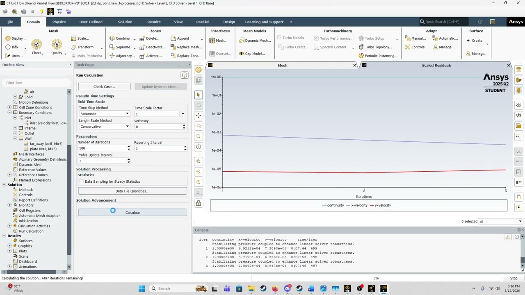
Task: Select the pointer tool in graphics toolbar
Action: click(x=199, y=95)
